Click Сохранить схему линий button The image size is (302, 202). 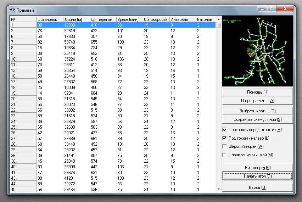click(x=257, y=119)
